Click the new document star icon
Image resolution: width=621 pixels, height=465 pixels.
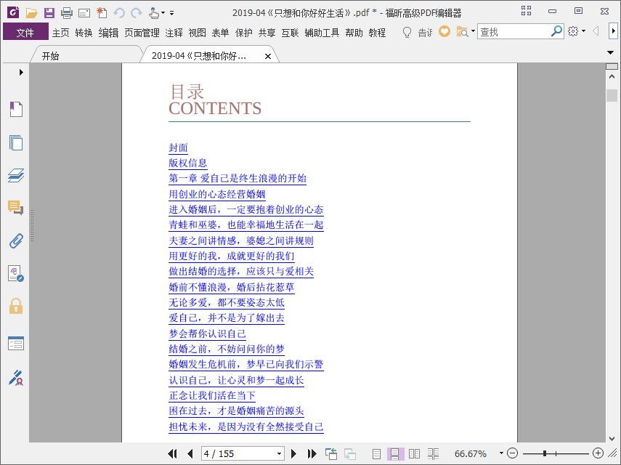(x=102, y=13)
